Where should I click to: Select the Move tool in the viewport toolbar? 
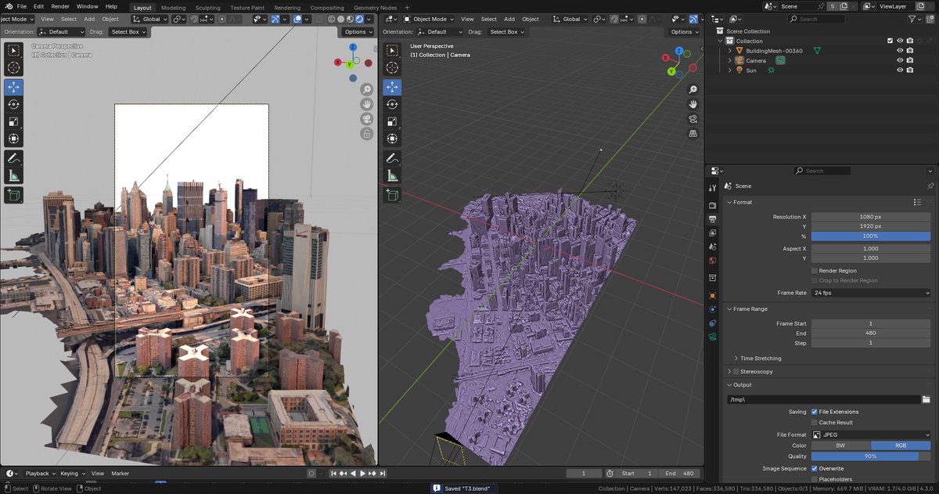(13, 88)
